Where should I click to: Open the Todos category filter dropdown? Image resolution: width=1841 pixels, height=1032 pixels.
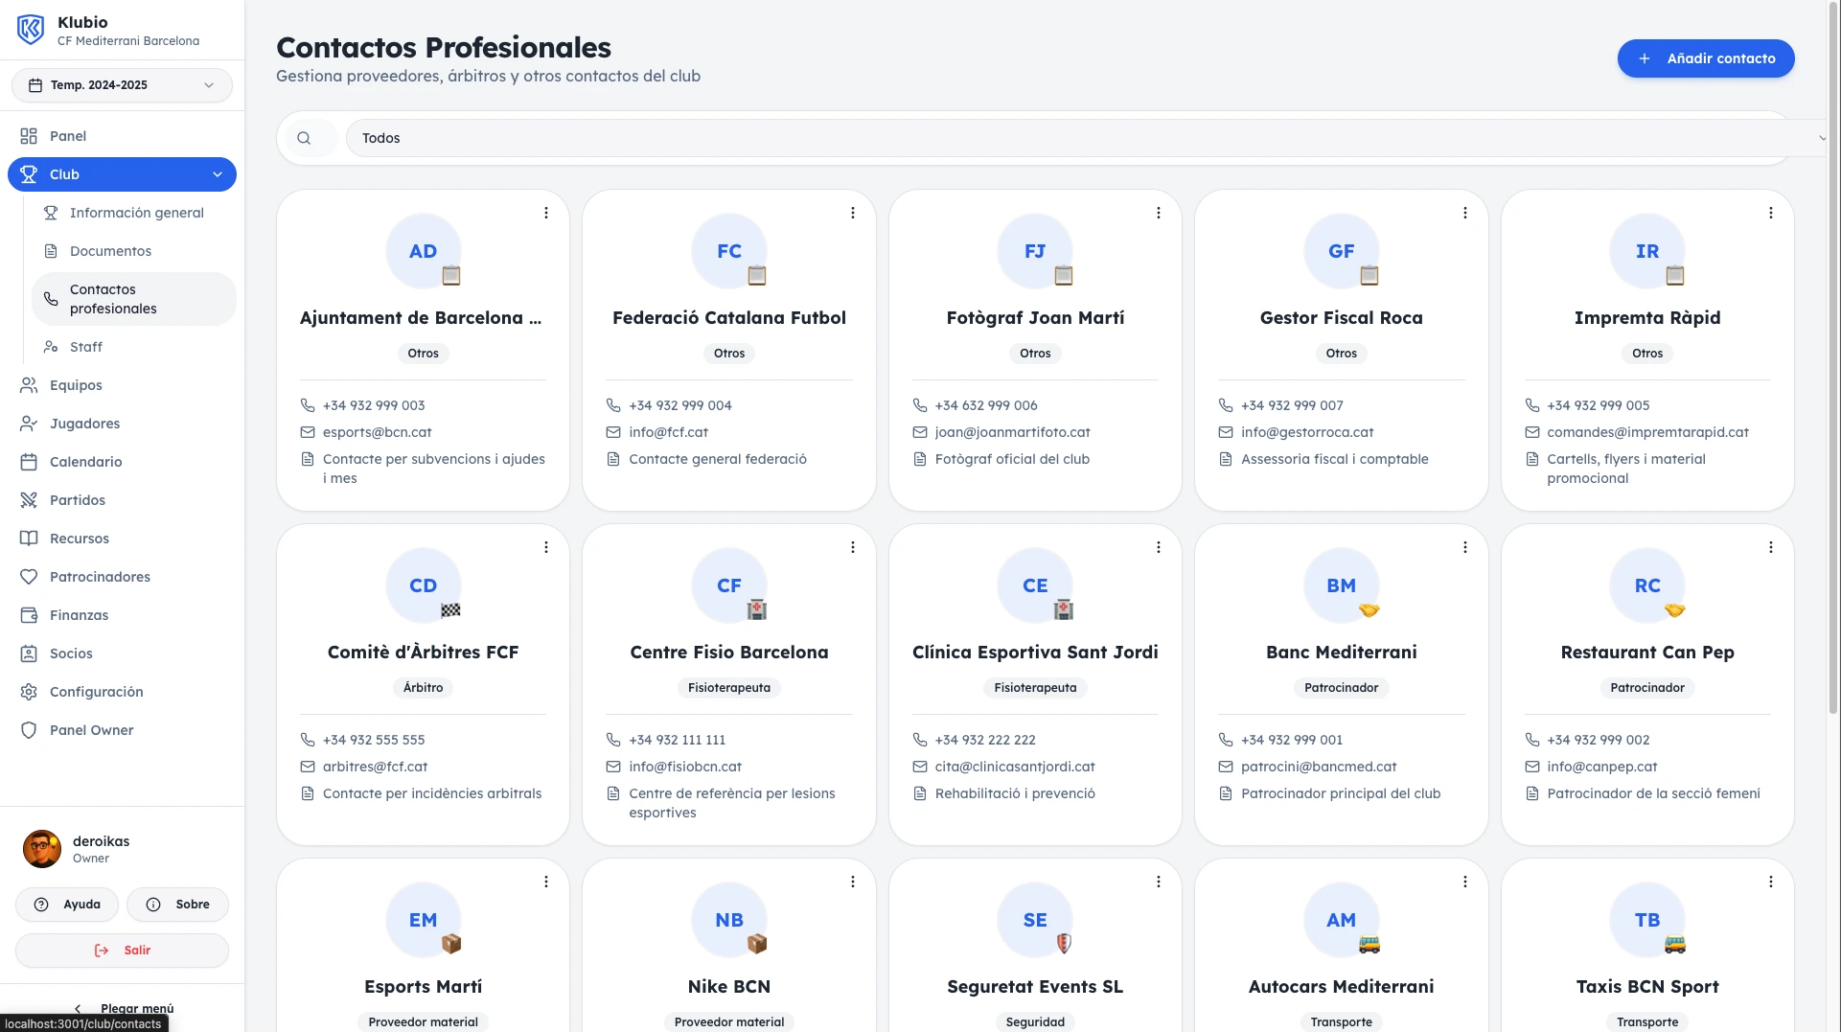point(1083,138)
